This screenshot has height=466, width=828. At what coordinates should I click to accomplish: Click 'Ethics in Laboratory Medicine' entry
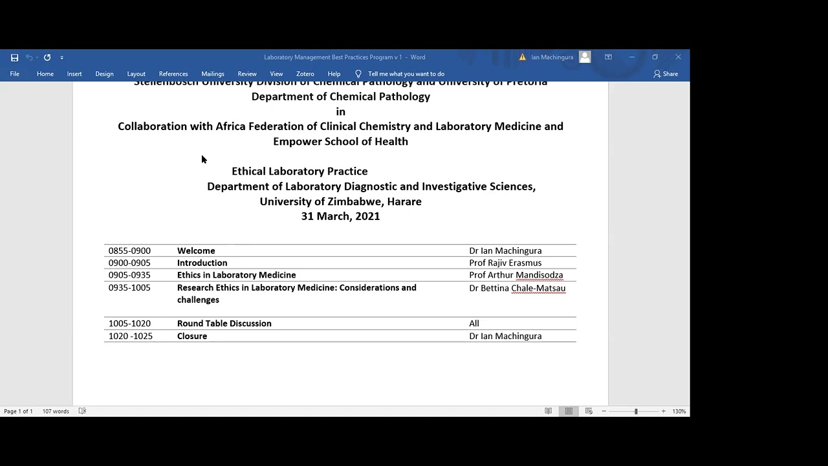pos(236,275)
